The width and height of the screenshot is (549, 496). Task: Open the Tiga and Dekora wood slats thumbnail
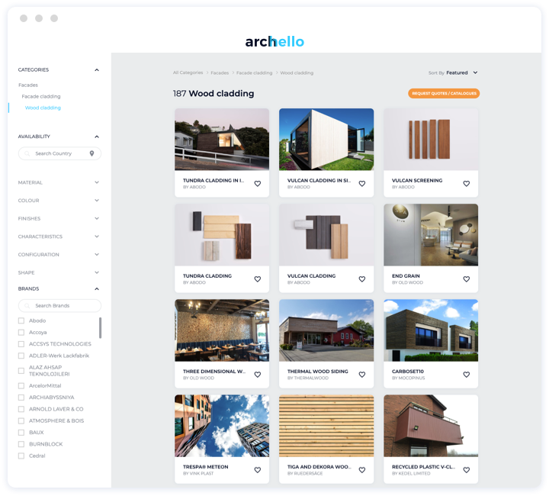click(x=326, y=426)
